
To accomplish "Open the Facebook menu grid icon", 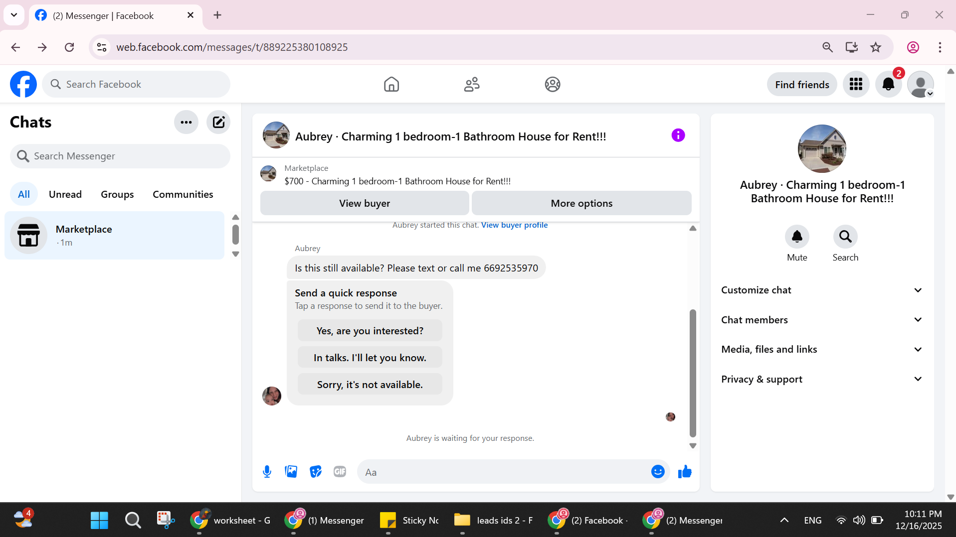I will coord(856,84).
